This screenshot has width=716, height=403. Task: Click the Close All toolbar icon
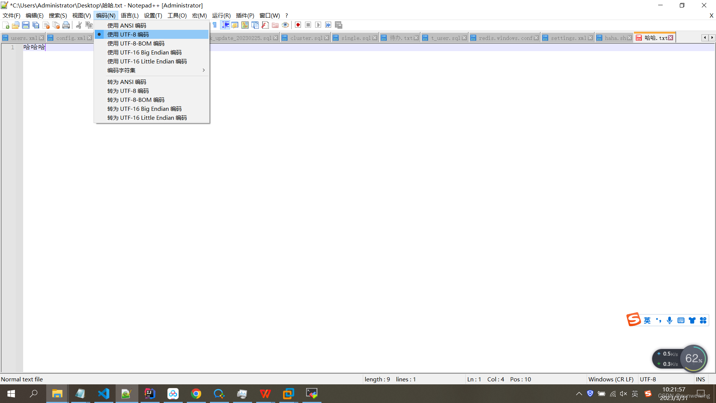[x=56, y=25]
